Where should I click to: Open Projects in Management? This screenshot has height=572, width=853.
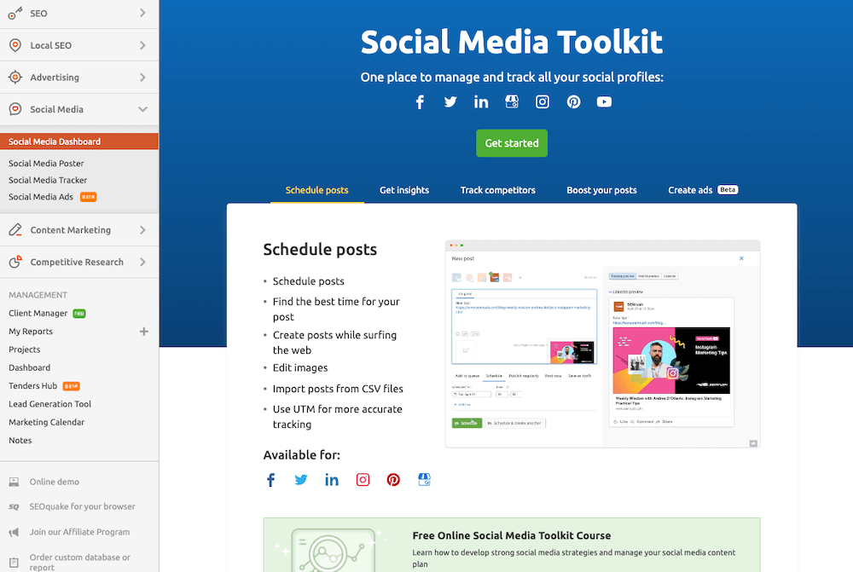[25, 350]
